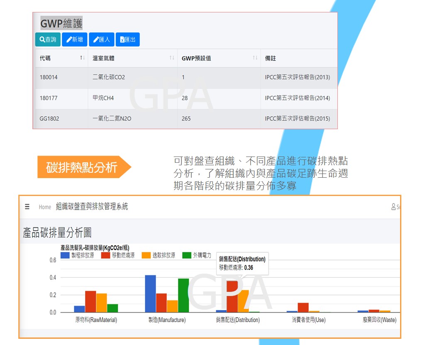Sort table by 溫室氣體 column arrows

click(172, 58)
